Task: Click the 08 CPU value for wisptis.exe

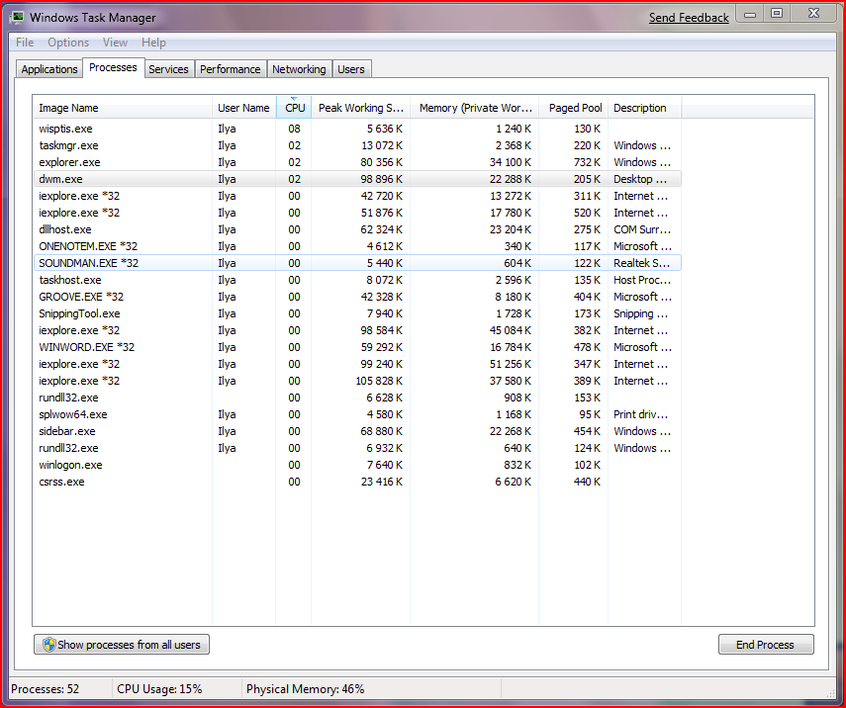Action: pos(294,129)
